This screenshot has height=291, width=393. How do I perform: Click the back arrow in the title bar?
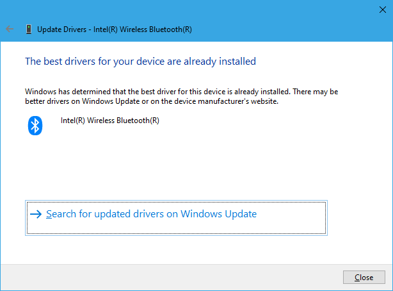point(10,29)
